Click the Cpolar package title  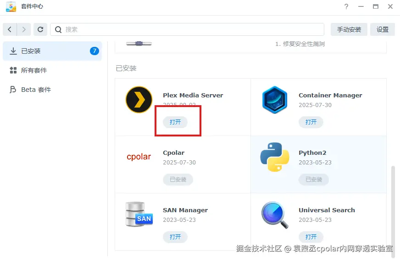(x=173, y=153)
